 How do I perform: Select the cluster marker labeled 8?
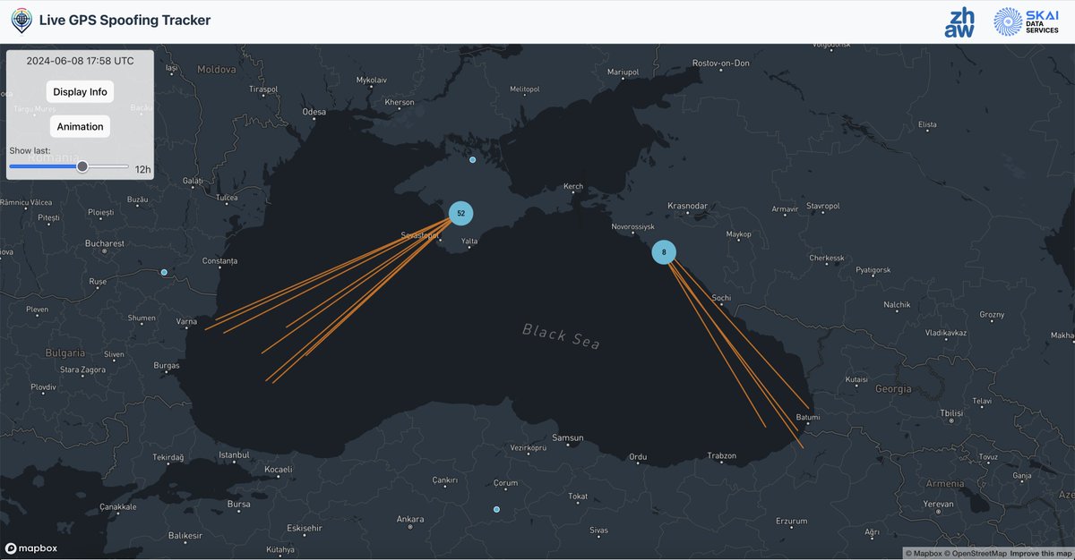pyautogui.click(x=664, y=252)
